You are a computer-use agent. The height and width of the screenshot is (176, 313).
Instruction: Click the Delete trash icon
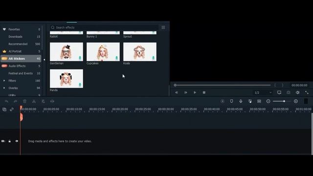click(x=25, y=101)
